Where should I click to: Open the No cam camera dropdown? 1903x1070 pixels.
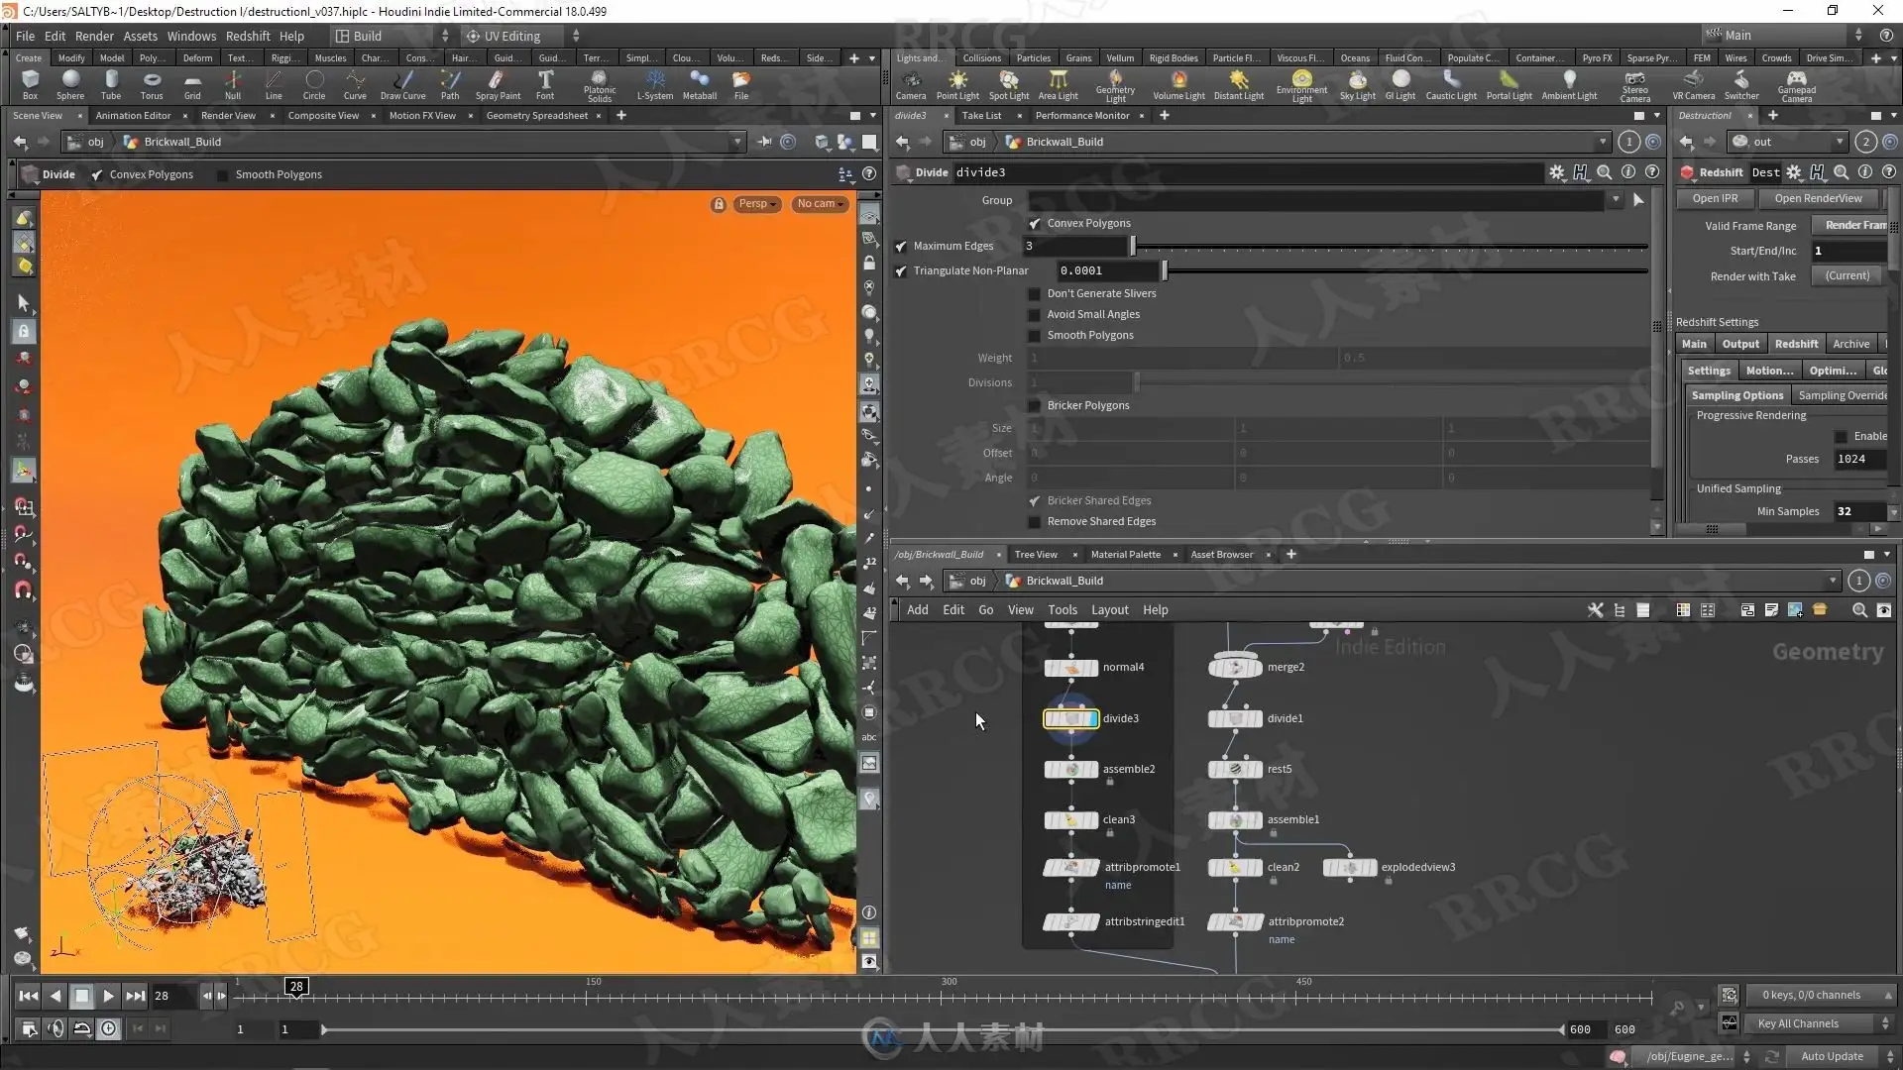(x=821, y=203)
